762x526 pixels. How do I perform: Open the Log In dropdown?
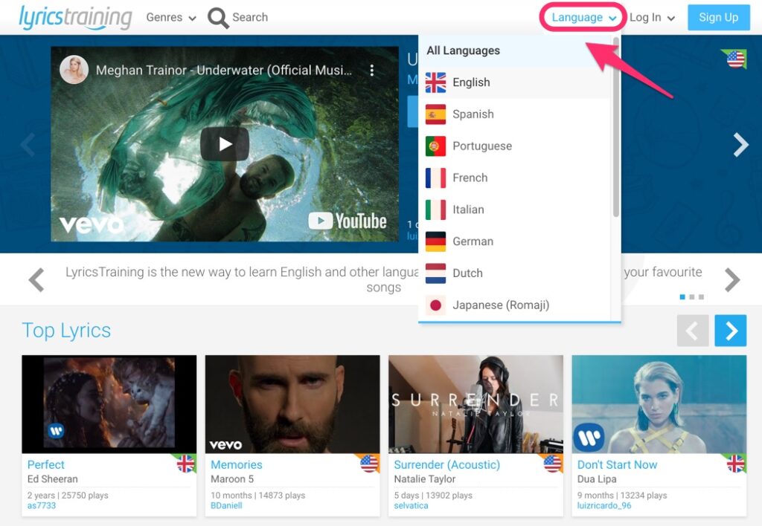tap(652, 17)
